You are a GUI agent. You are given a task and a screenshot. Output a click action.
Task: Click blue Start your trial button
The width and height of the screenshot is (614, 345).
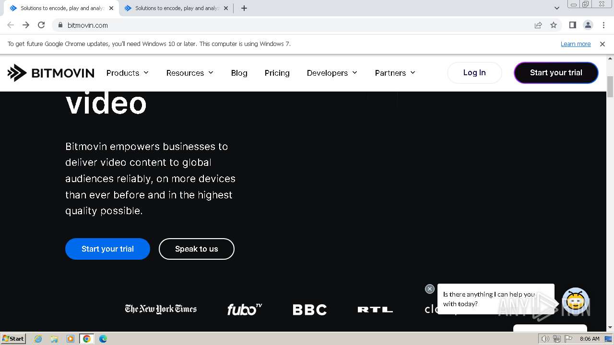coord(107,249)
